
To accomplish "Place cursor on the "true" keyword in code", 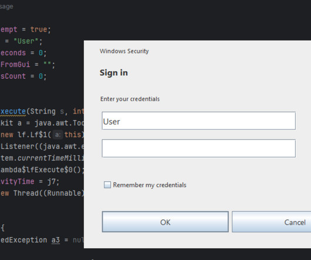I will tap(39, 29).
